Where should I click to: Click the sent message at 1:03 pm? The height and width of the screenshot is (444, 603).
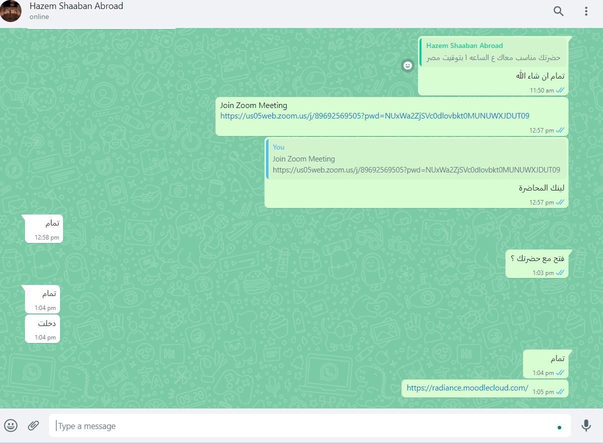click(x=537, y=264)
